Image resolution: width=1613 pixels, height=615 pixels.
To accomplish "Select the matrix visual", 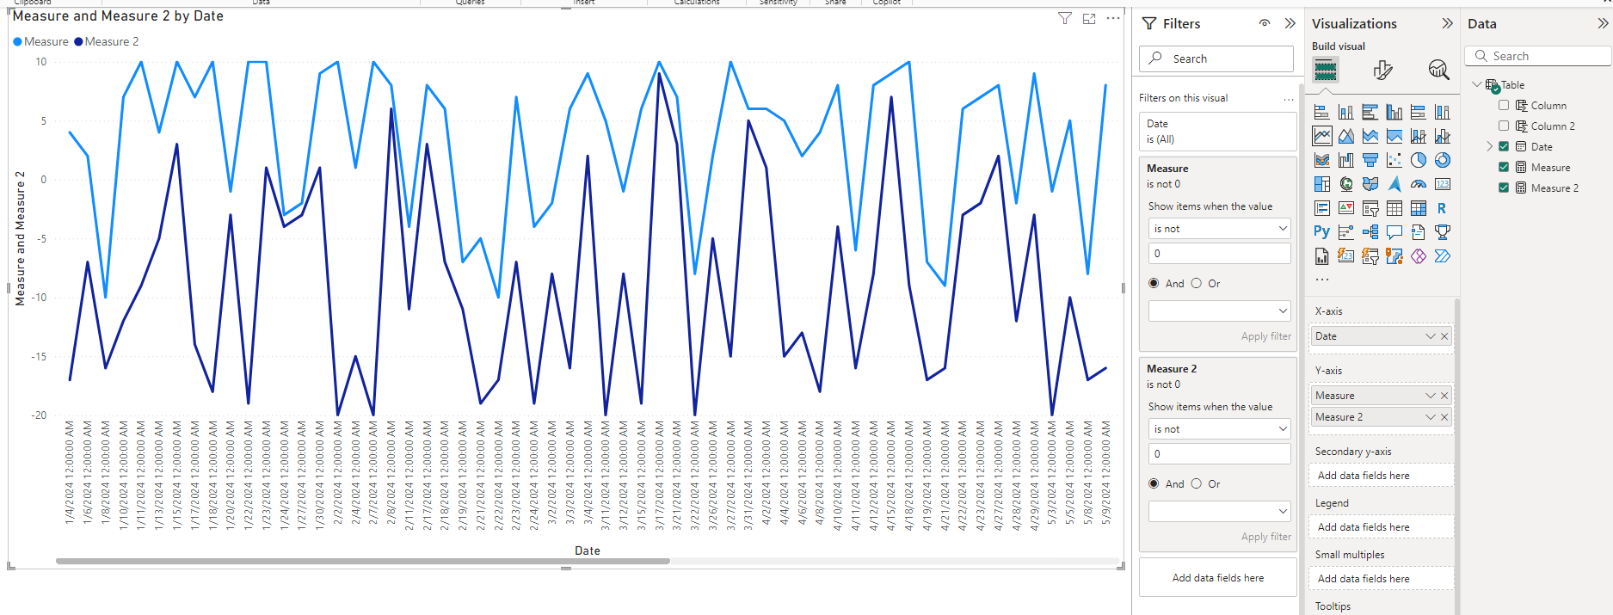I will click(x=1419, y=208).
